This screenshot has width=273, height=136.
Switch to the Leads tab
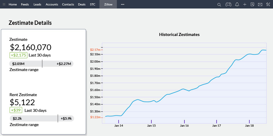[x=37, y=5]
